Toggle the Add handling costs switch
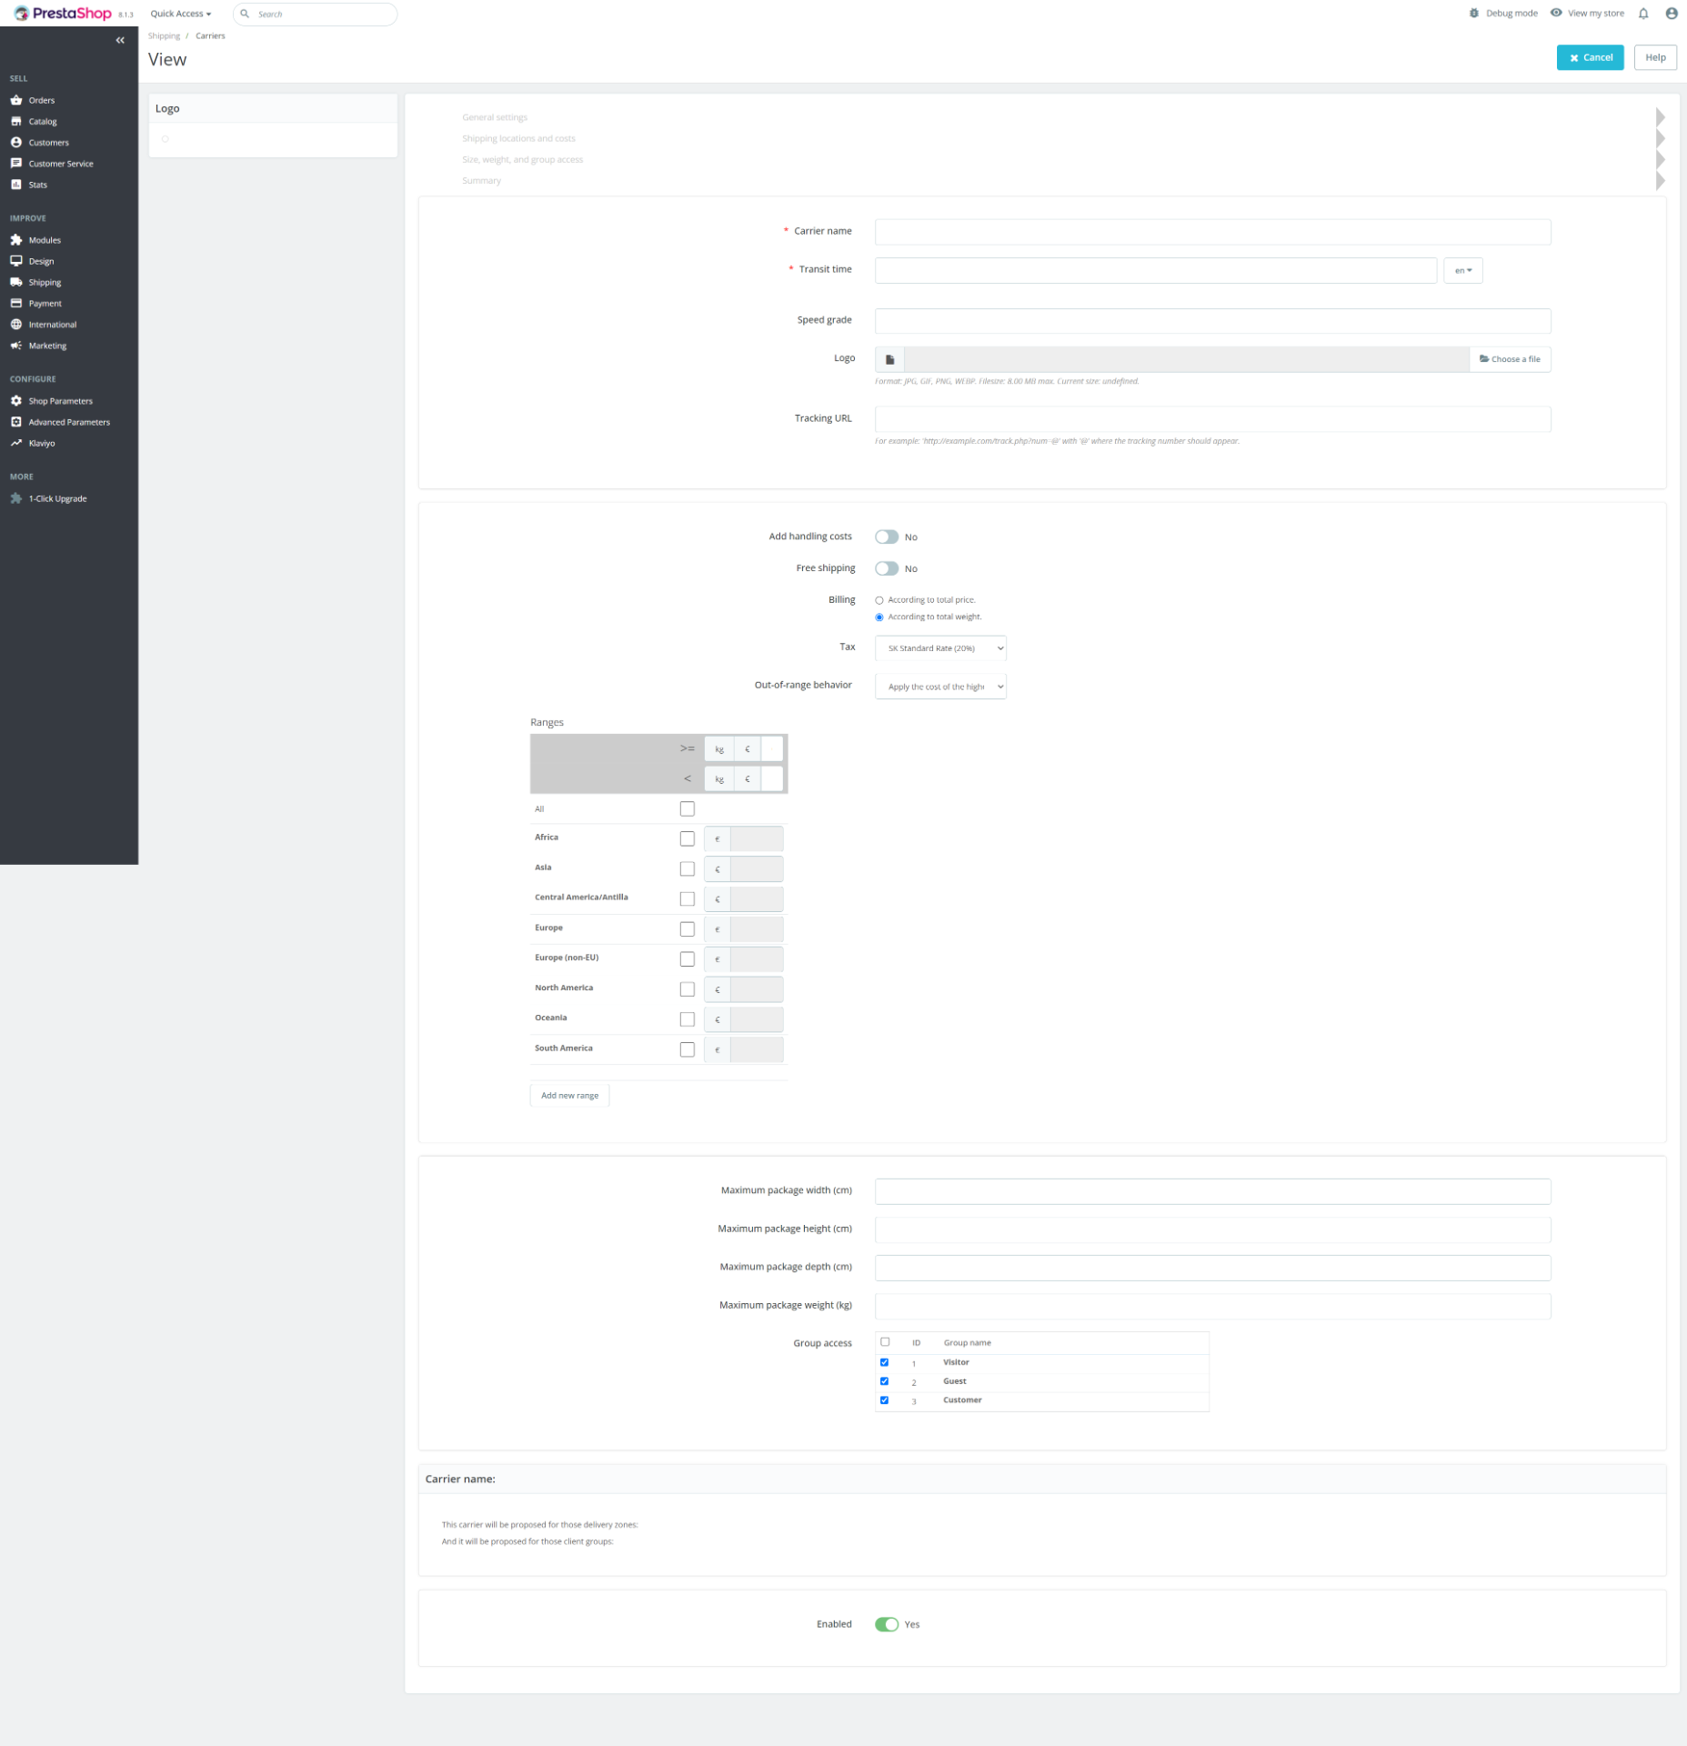1687x1746 pixels. (887, 537)
